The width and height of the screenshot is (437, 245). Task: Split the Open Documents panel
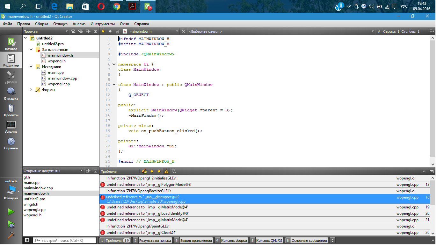tap(88, 171)
